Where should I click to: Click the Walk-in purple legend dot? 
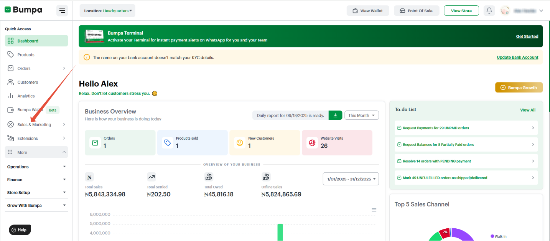[x=492, y=236]
